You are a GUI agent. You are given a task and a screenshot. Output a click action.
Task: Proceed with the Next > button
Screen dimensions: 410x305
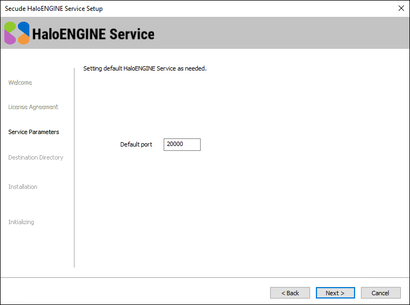pyautogui.click(x=335, y=293)
